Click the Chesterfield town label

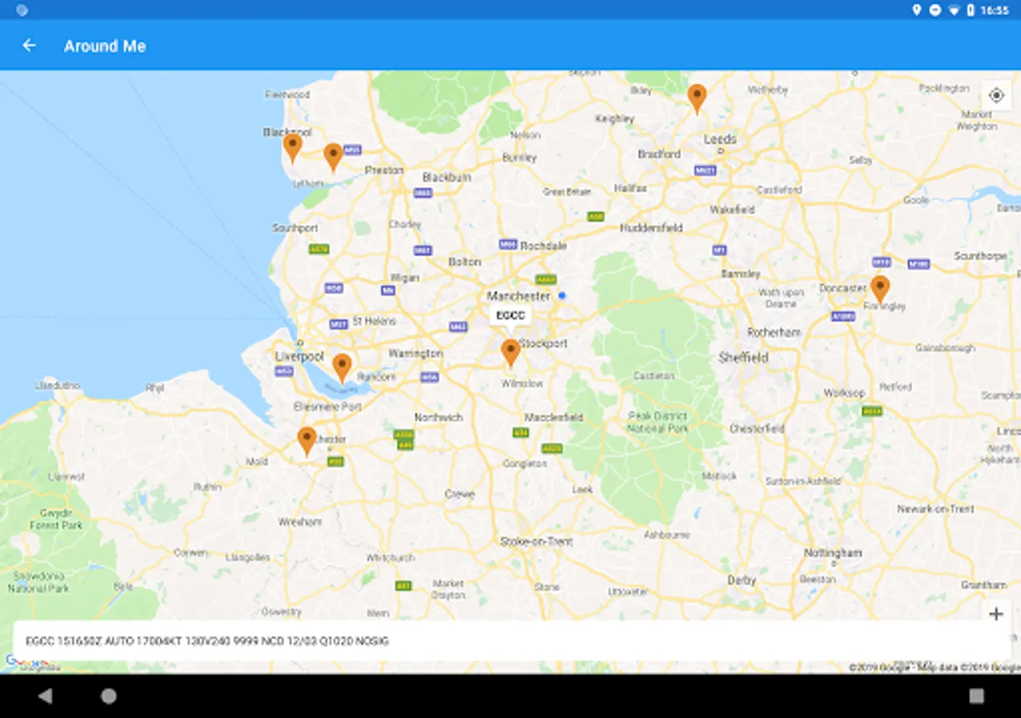[757, 428]
